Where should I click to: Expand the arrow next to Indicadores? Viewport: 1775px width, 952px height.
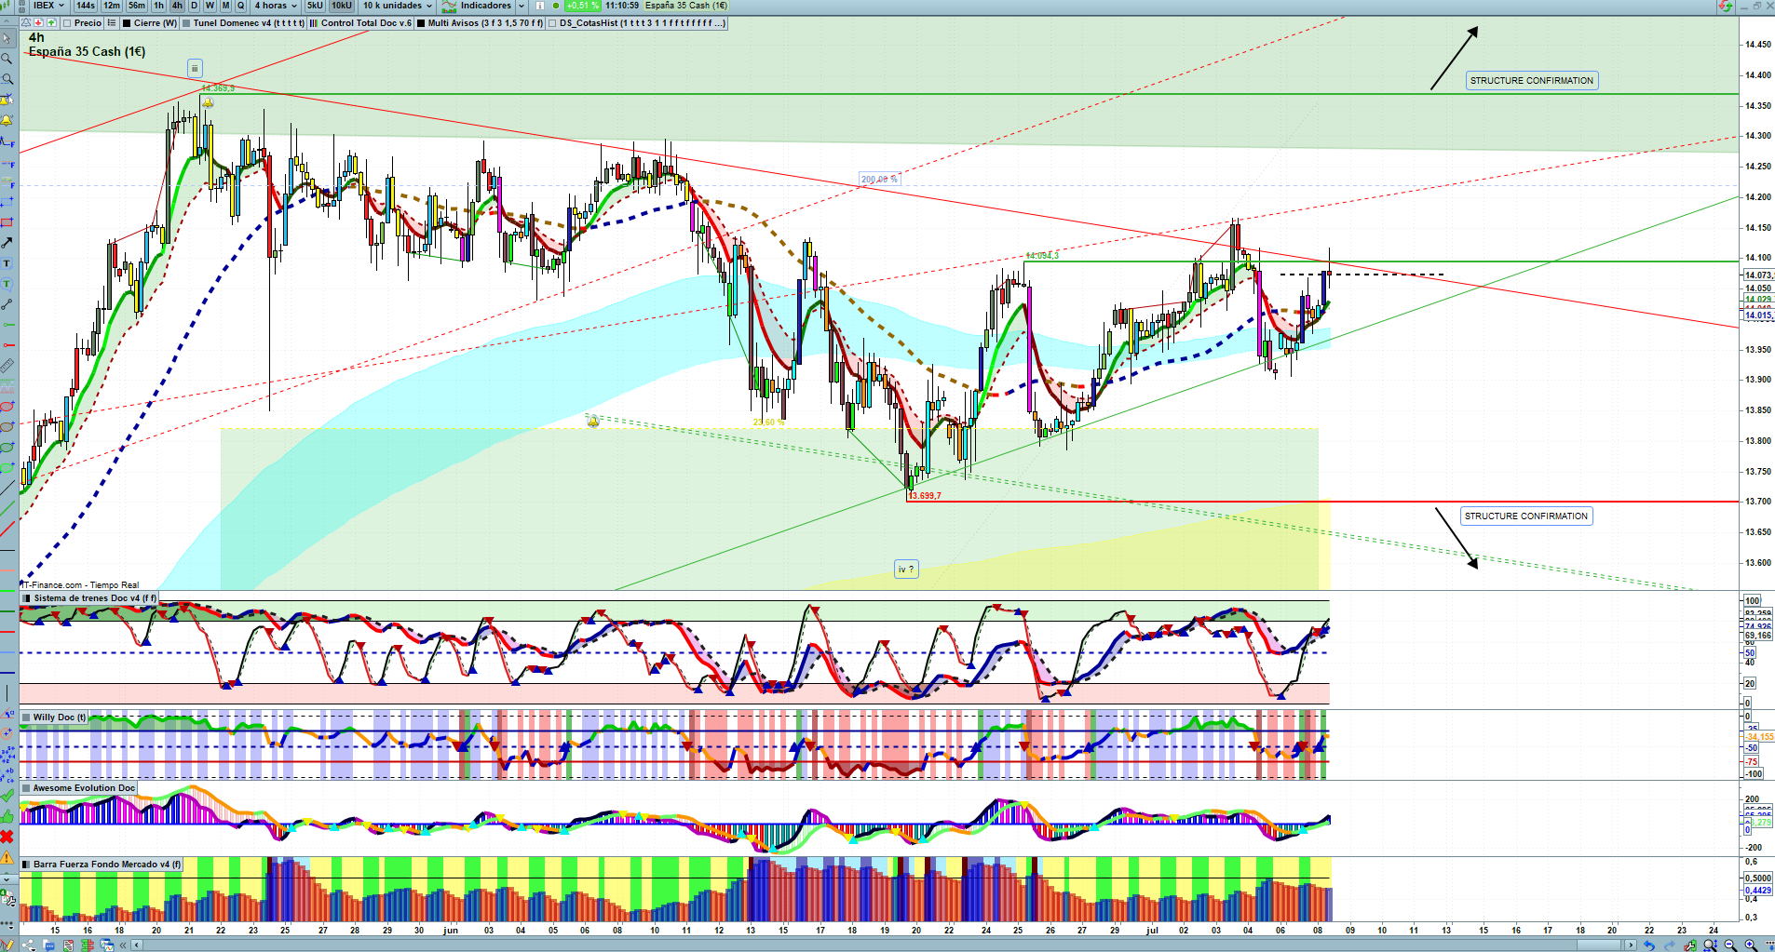pos(522,6)
